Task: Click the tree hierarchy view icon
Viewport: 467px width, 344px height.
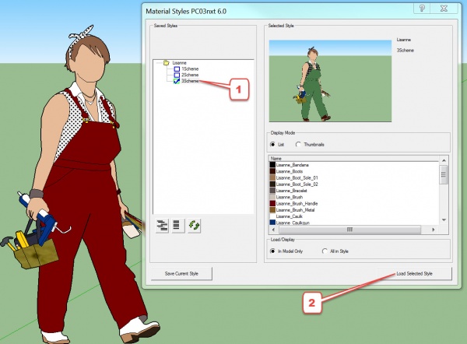Action: tap(163, 225)
